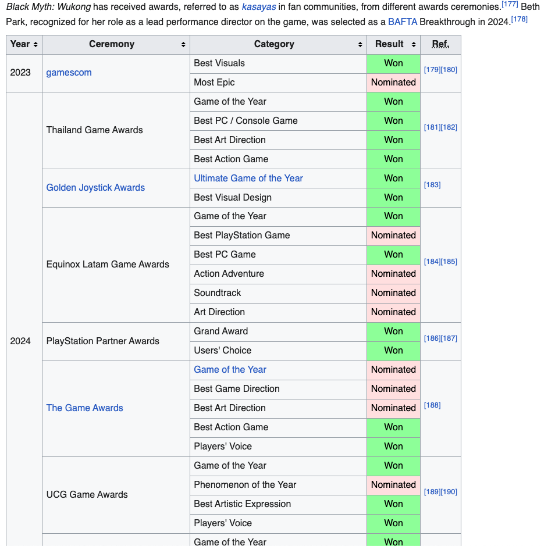The width and height of the screenshot is (555, 546).
Task: Open the kasayas italic link
Action: coord(258,7)
